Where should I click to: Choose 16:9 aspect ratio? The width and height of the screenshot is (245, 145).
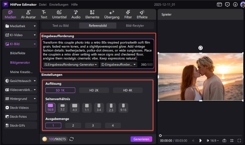tap(50, 108)
